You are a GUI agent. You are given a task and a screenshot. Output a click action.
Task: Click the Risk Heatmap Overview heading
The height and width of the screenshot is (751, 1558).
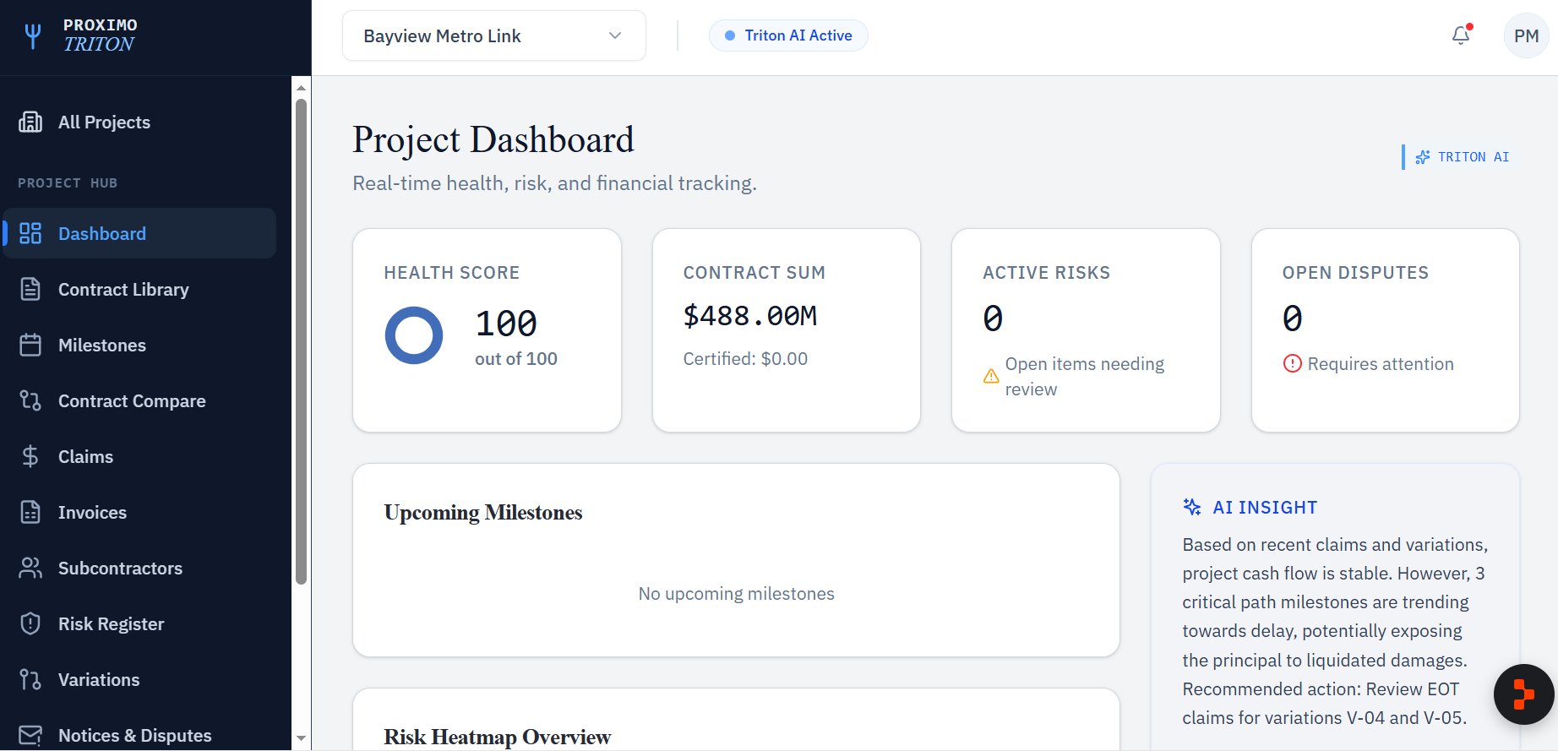pyautogui.click(x=497, y=737)
